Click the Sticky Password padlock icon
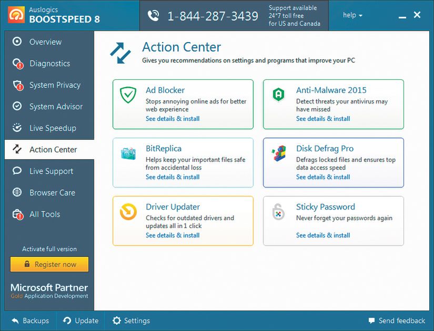The height and width of the screenshot is (331, 434). pos(278,212)
